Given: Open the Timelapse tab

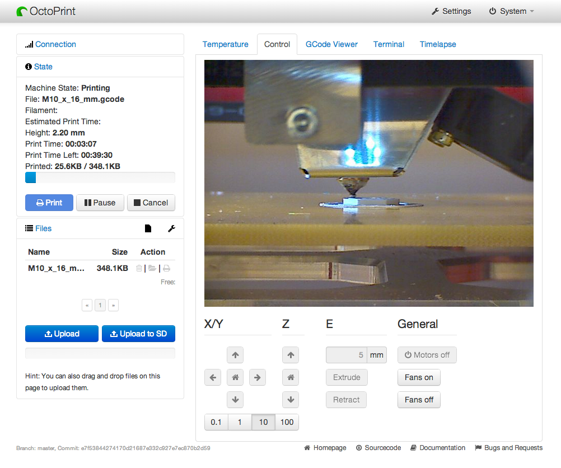Looking at the screenshot, I should (x=438, y=44).
